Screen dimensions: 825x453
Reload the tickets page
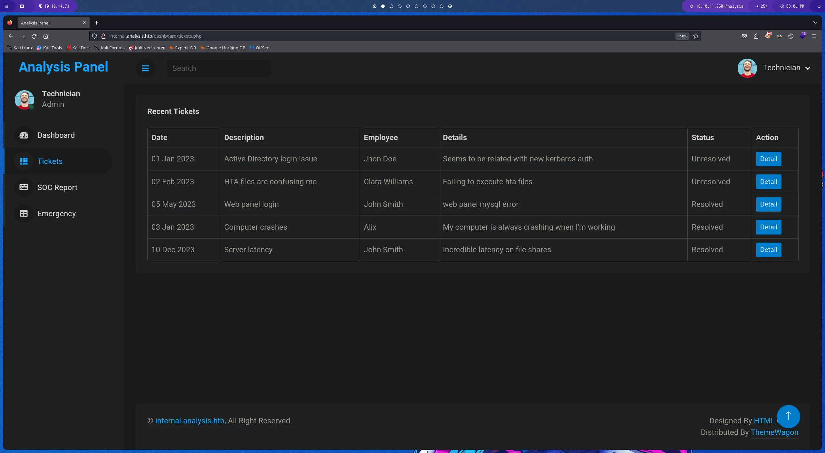click(x=34, y=36)
